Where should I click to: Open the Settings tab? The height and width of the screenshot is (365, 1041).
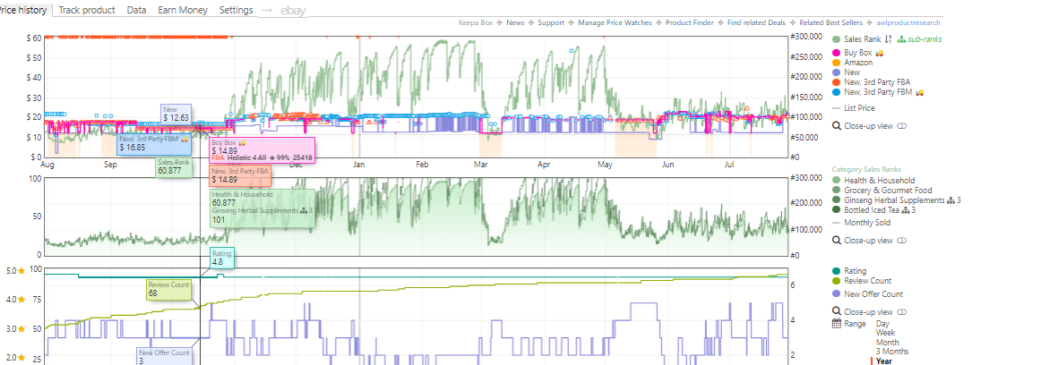point(236,10)
